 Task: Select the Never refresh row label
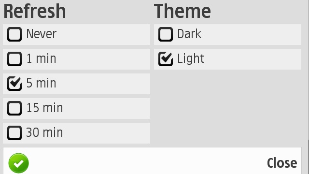point(42,34)
